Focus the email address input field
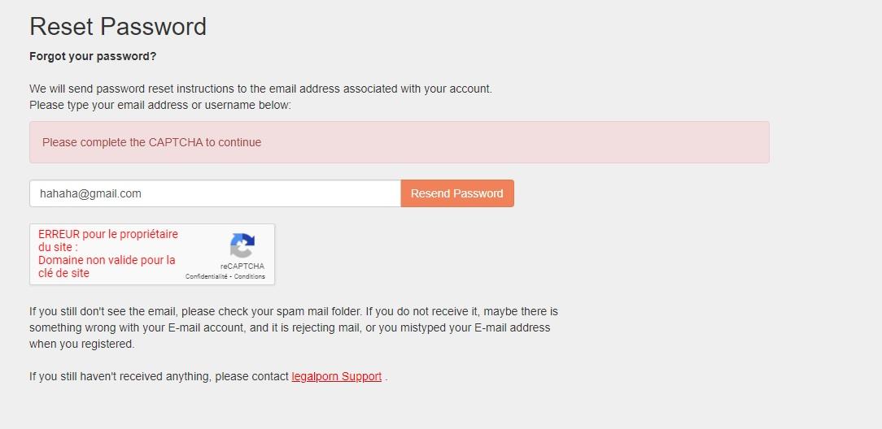This screenshot has width=882, height=429. click(215, 193)
